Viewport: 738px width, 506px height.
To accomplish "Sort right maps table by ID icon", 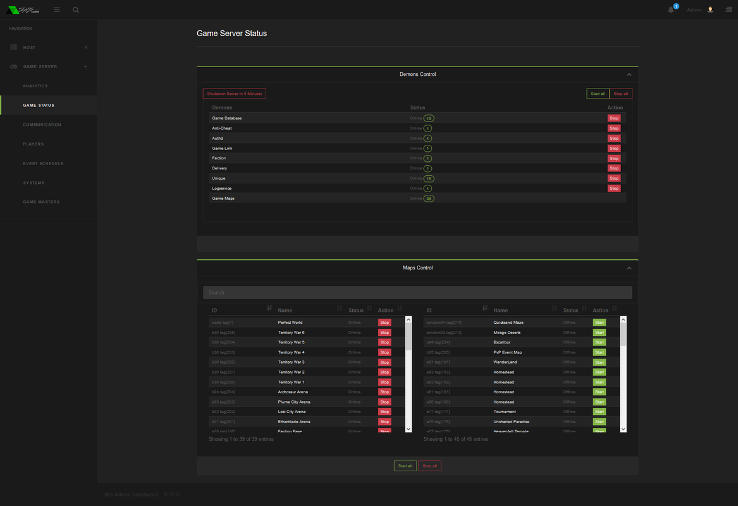I will 485,308.
